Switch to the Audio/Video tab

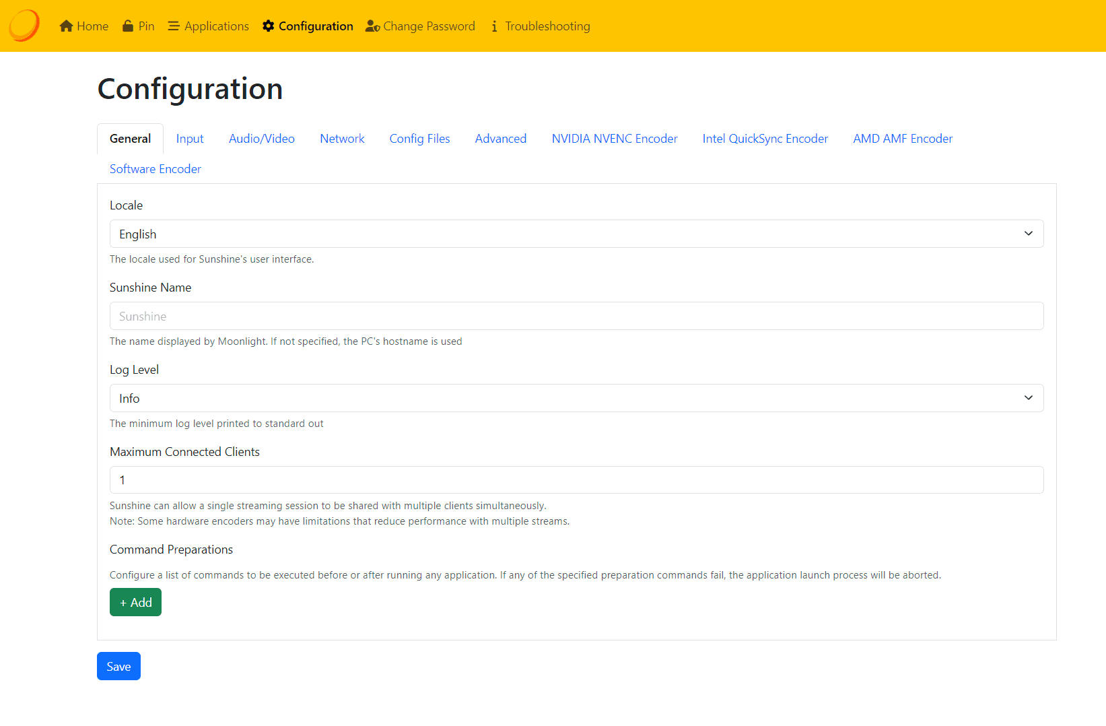[262, 139]
